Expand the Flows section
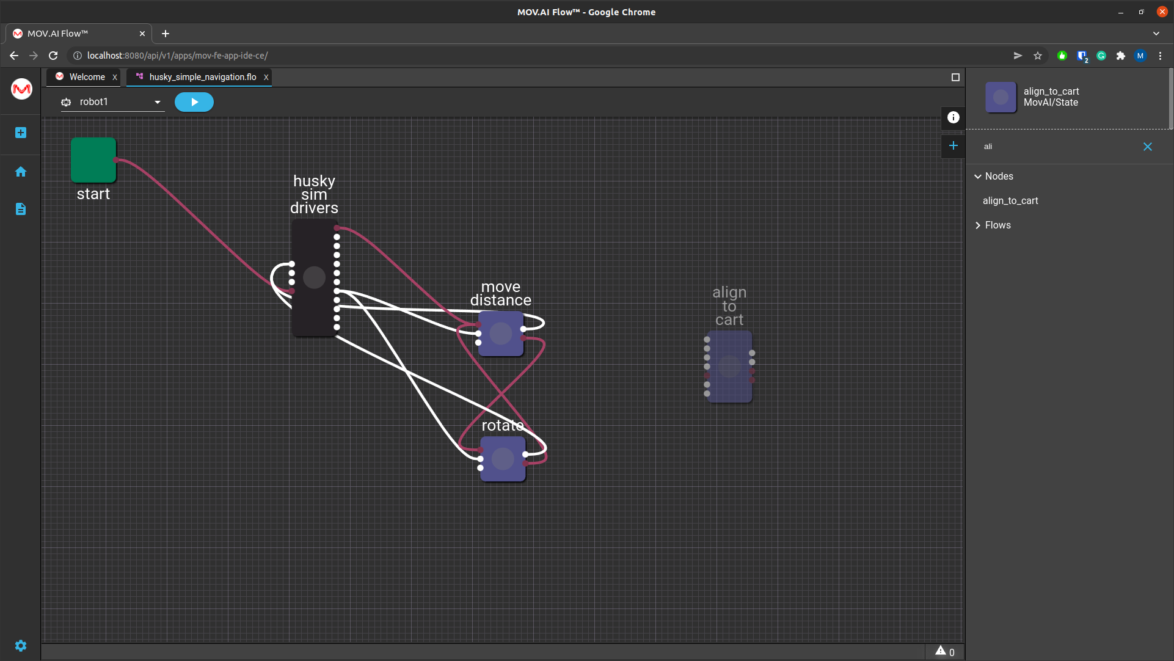The width and height of the screenshot is (1174, 661). tap(978, 225)
